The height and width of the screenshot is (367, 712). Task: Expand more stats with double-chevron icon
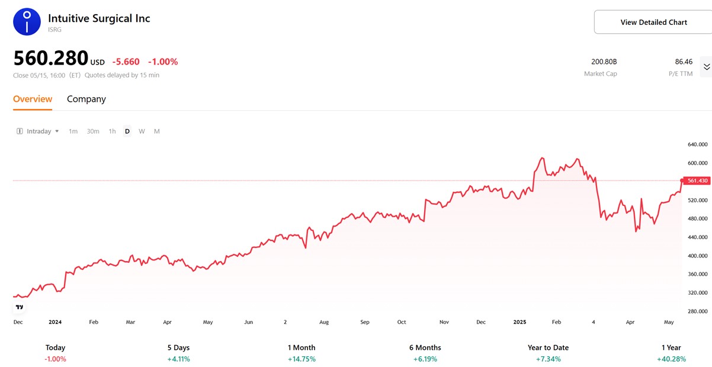coord(706,67)
